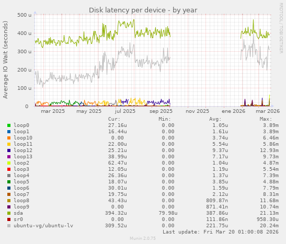
Task: Click the loop7 brown color swatch
Action: [9, 194]
